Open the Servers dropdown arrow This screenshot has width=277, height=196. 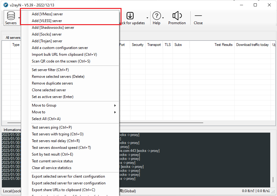[x=19, y=18]
